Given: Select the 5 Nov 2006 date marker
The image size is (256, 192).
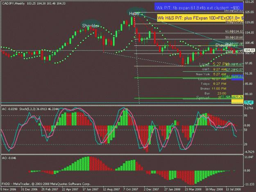Looking at the screenshot, I should point(8,190).
